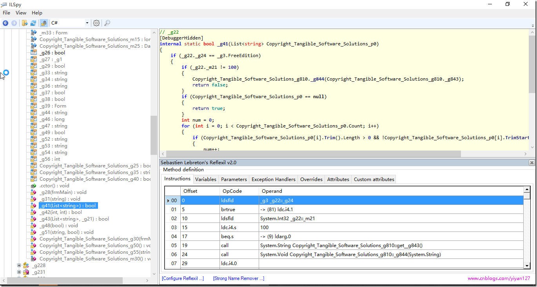This screenshot has height=287, width=537.
Task: Click the method icon of selected _g41(List<string>)
Action: coord(34,206)
